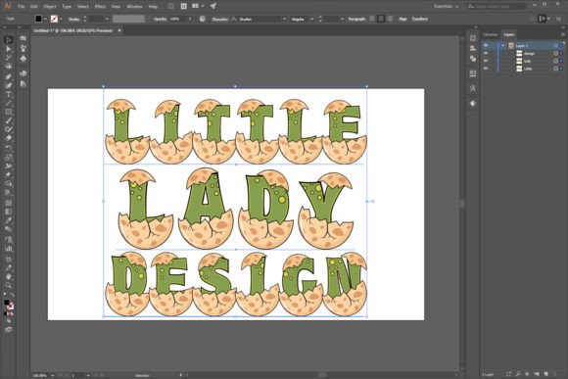
Task: Hide the little sublayer
Action: point(486,69)
